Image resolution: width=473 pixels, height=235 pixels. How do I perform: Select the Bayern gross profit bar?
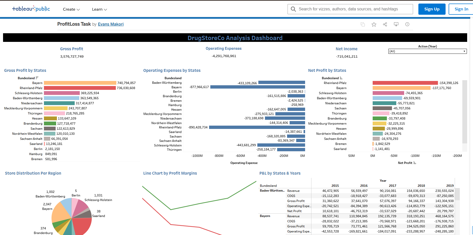[x=80, y=83]
